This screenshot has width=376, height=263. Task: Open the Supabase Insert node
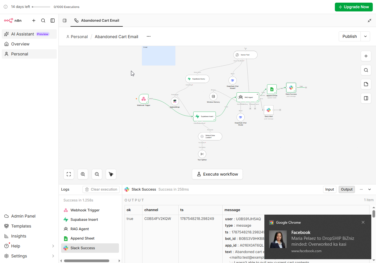[x=204, y=116]
